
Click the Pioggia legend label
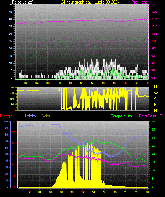6,116
